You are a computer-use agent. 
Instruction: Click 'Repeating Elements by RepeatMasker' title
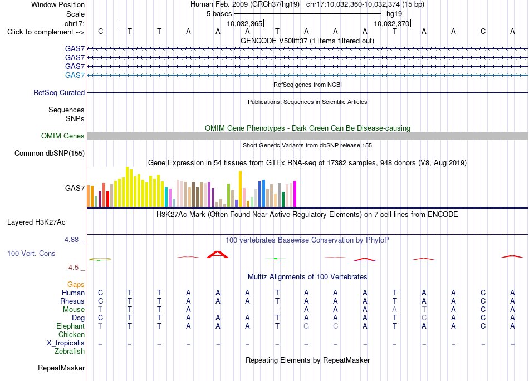[x=308, y=360]
